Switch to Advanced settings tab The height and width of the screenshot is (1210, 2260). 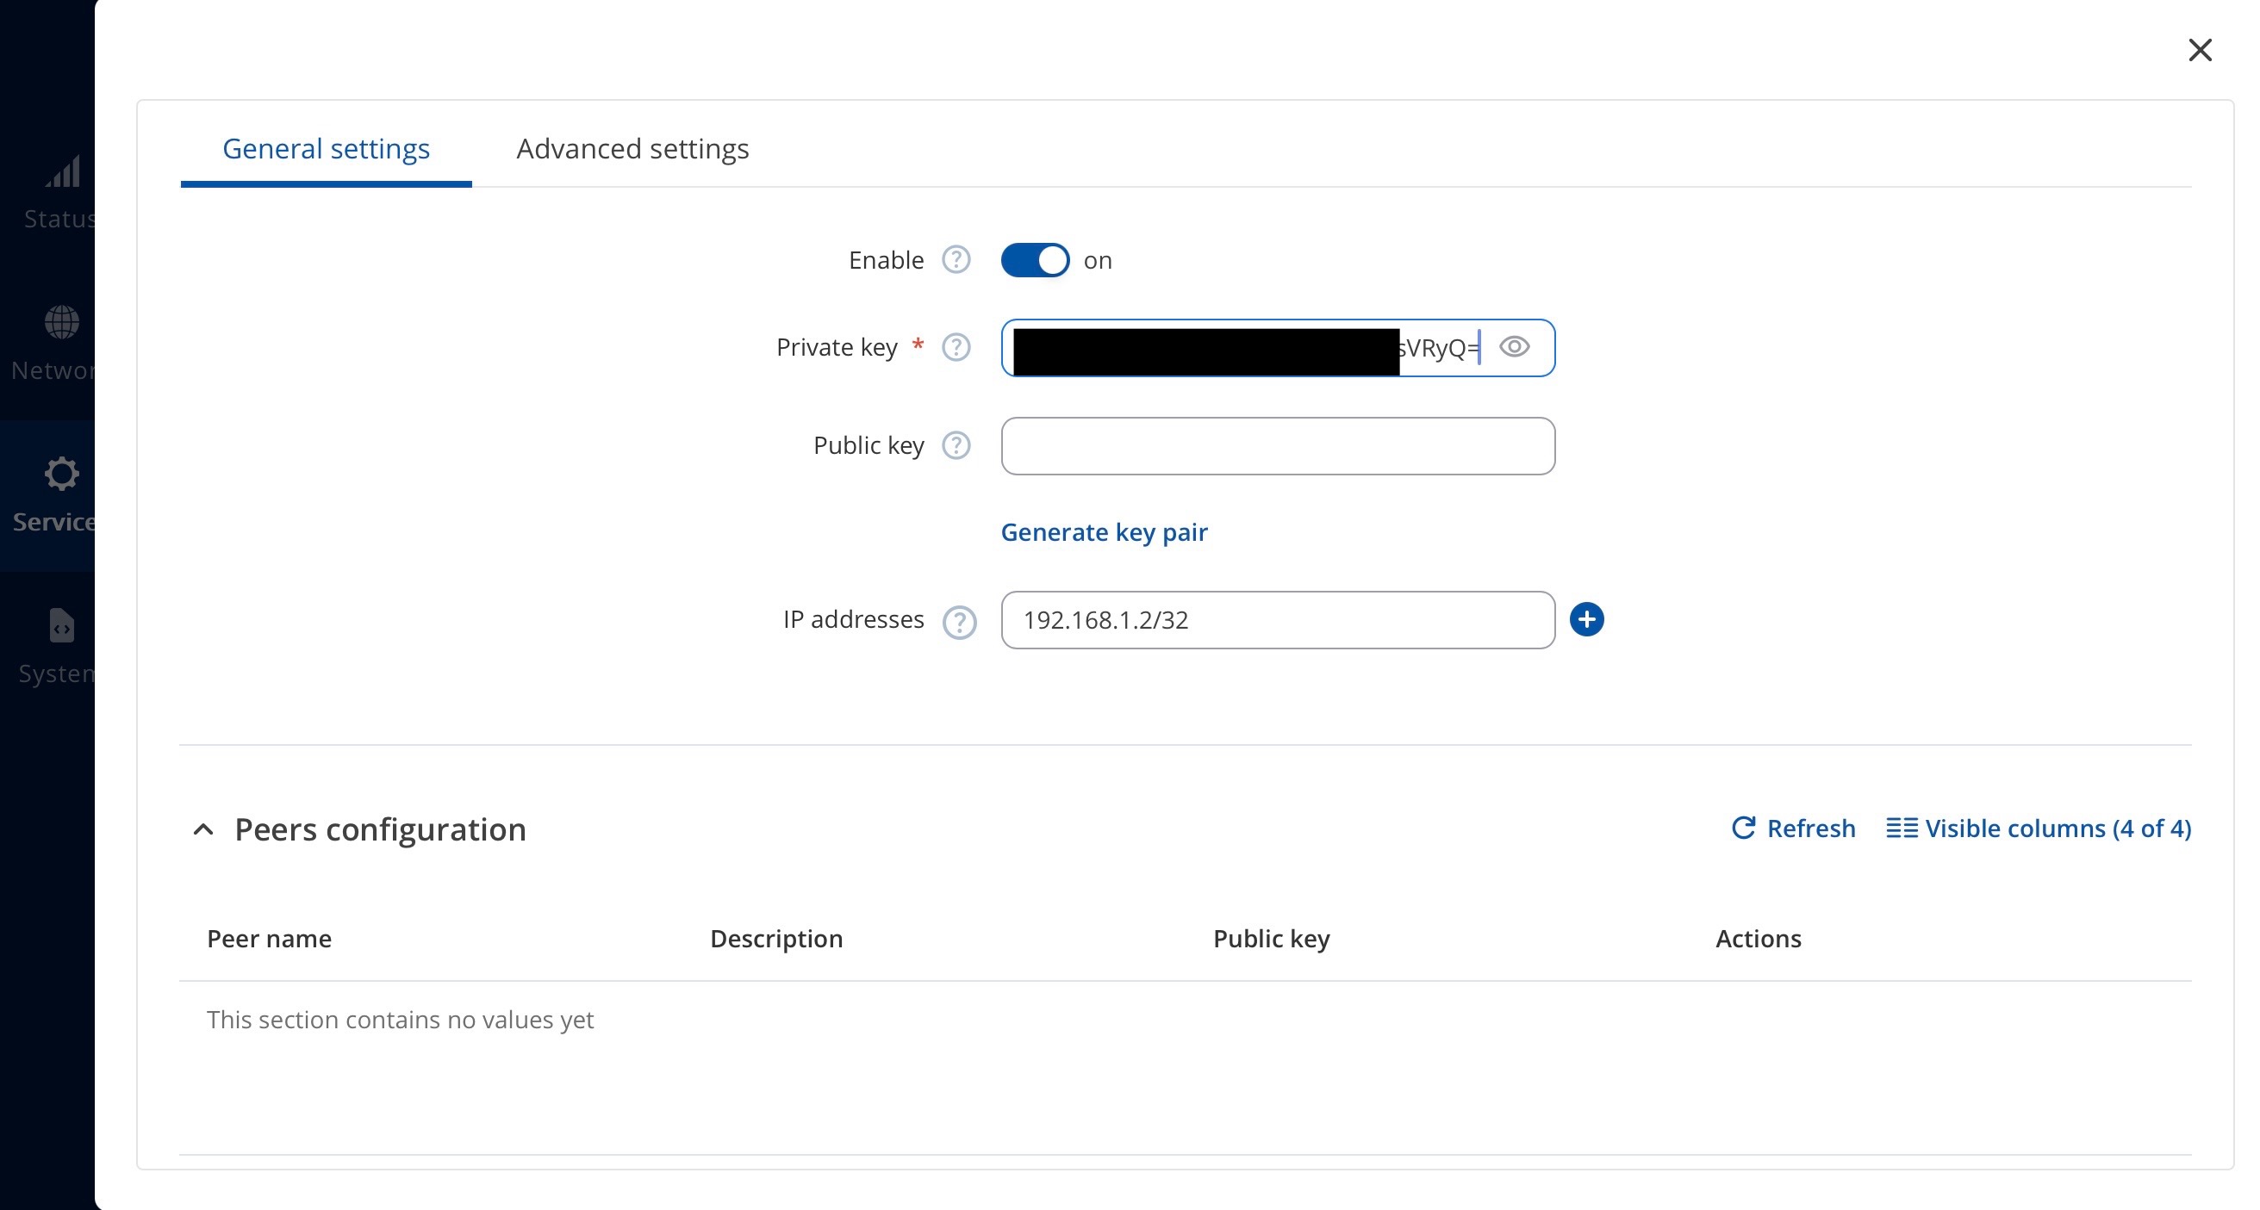[632, 149]
